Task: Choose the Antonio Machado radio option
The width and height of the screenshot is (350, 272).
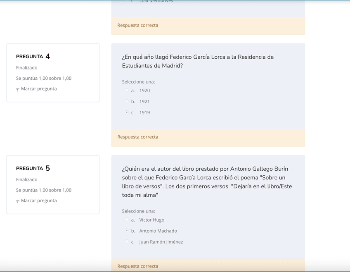Action: (x=127, y=231)
